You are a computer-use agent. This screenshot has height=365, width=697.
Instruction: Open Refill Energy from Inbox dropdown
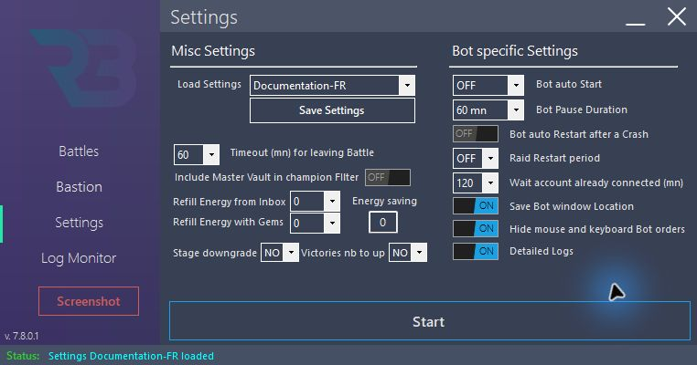(x=315, y=202)
